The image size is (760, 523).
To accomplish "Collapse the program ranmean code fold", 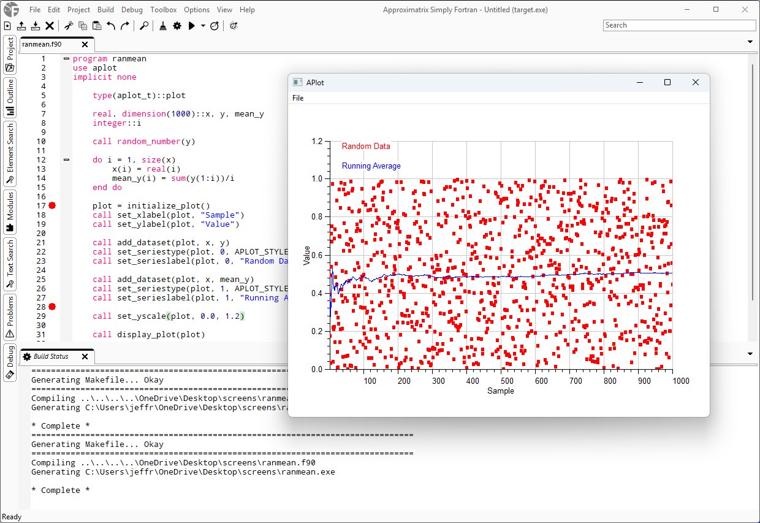I will tap(66, 59).
